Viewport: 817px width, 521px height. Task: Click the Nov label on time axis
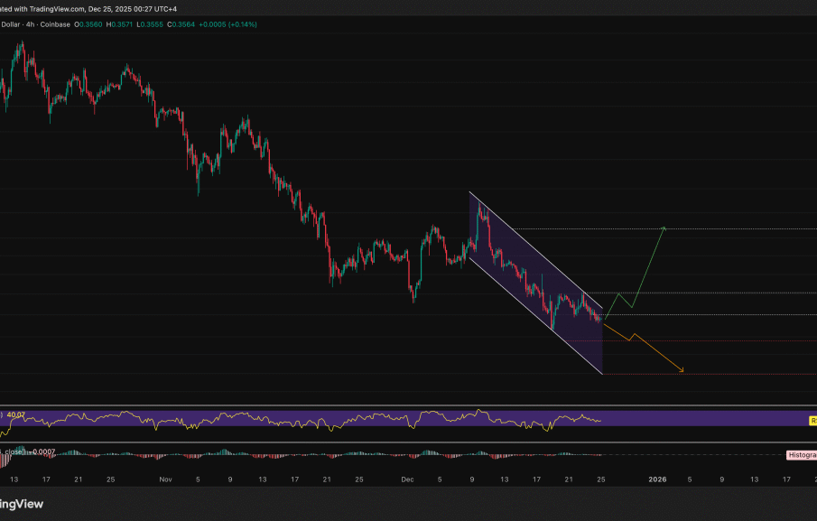coord(164,479)
